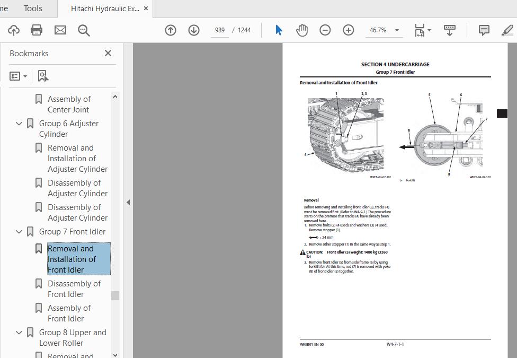Screen dimensions: 517x358
Task: Open the find text magnifier tool
Action: pyautogui.click(x=84, y=30)
